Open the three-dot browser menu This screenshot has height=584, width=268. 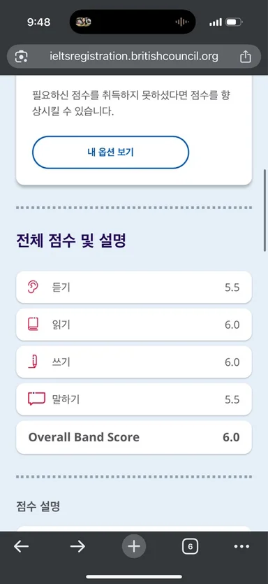pos(241,546)
